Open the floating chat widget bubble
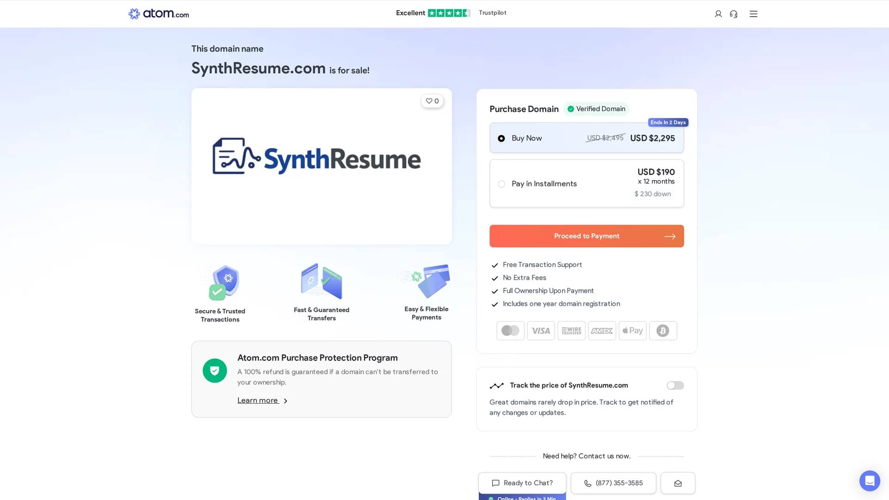This screenshot has width=889, height=500. [870, 481]
